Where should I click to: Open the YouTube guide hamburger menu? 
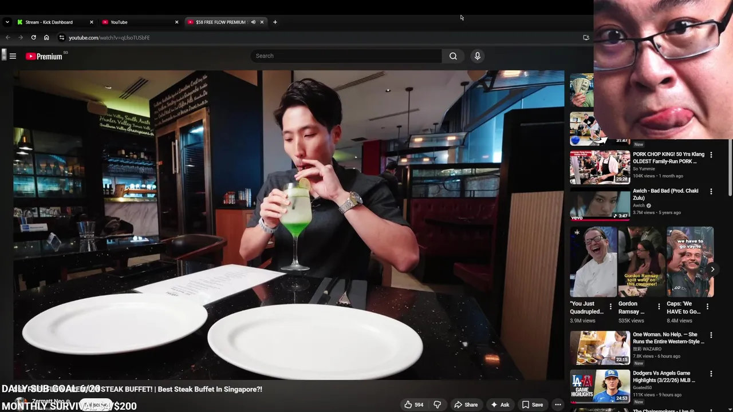(x=13, y=56)
